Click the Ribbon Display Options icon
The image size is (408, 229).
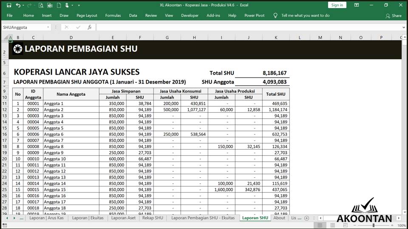pyautogui.click(x=357, y=5)
